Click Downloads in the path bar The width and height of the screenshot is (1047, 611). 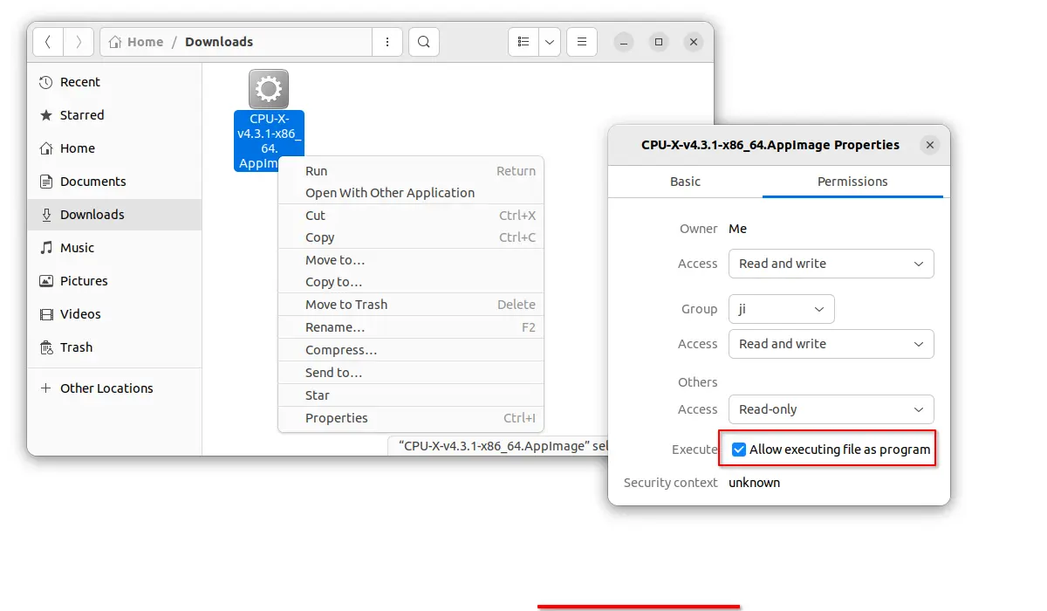(219, 42)
